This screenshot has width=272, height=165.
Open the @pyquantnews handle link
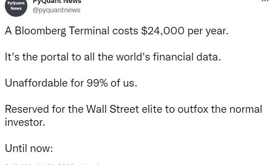tap(56, 10)
